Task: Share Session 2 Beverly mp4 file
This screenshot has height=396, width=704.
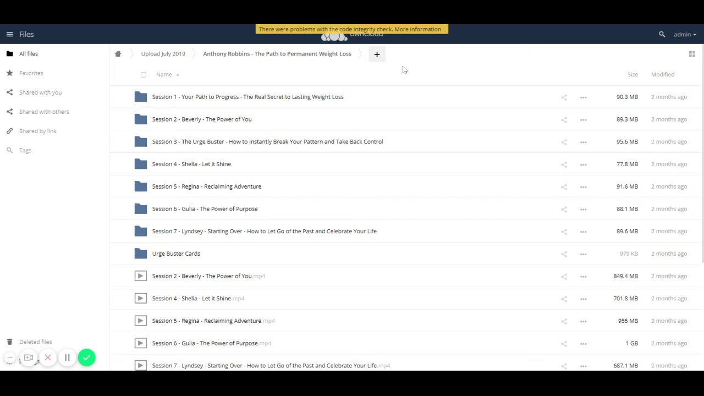Action: 564,276
